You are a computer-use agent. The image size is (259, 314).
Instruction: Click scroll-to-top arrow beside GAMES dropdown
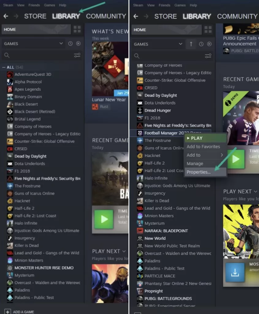191,44
